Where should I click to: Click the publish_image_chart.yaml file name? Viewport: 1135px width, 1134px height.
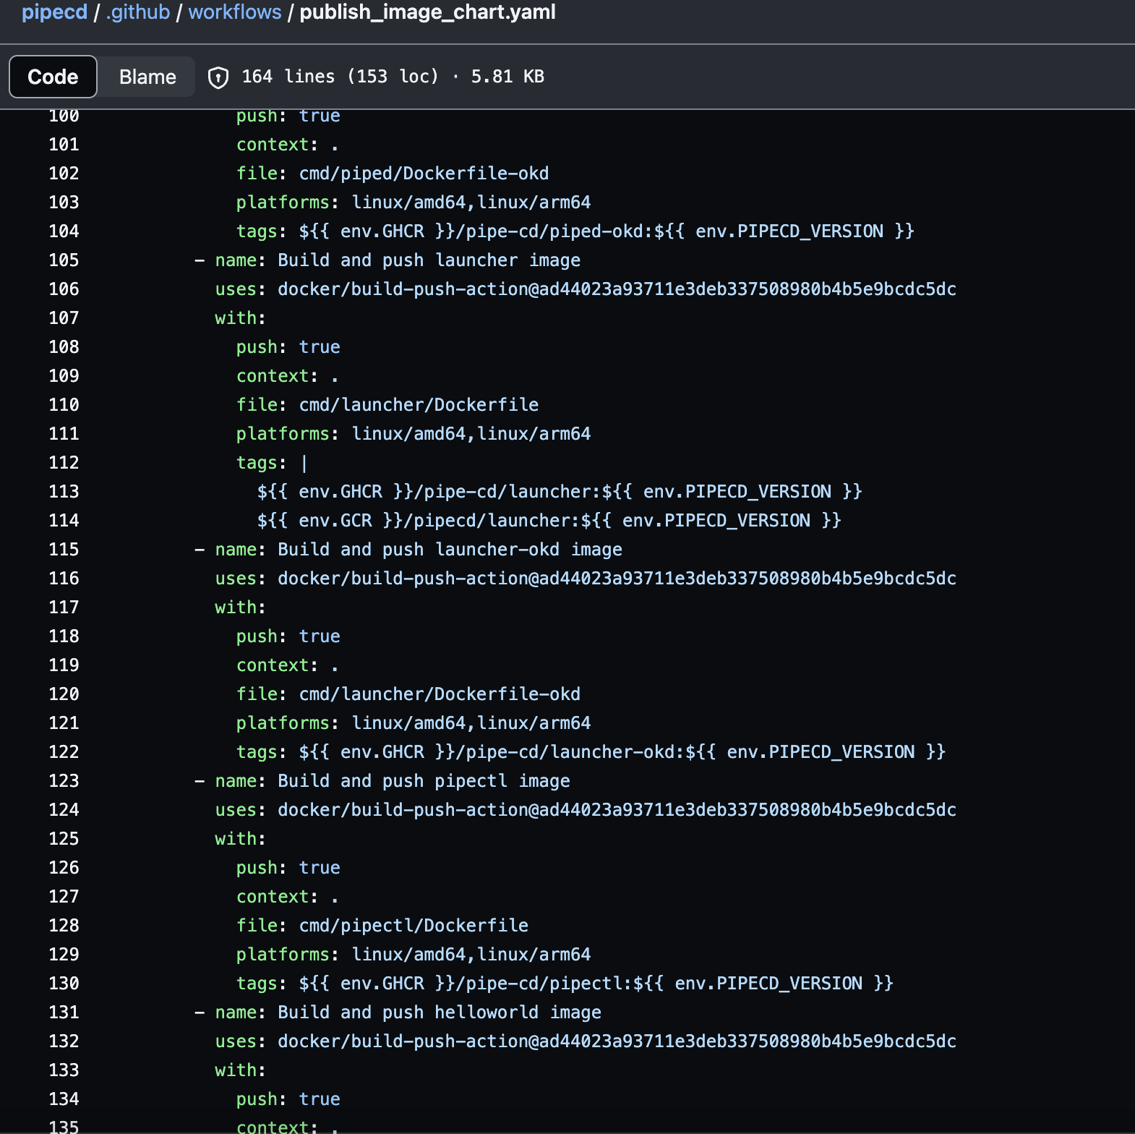427,12
